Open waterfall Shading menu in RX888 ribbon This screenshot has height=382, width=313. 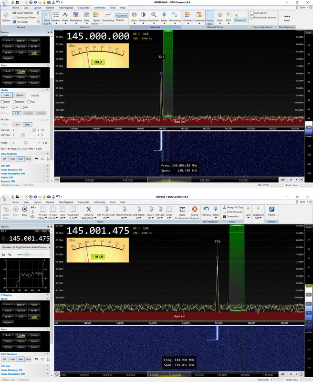(143, 18)
